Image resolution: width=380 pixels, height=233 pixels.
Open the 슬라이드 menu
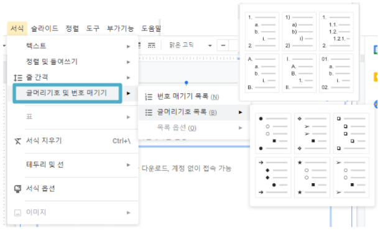coord(45,29)
